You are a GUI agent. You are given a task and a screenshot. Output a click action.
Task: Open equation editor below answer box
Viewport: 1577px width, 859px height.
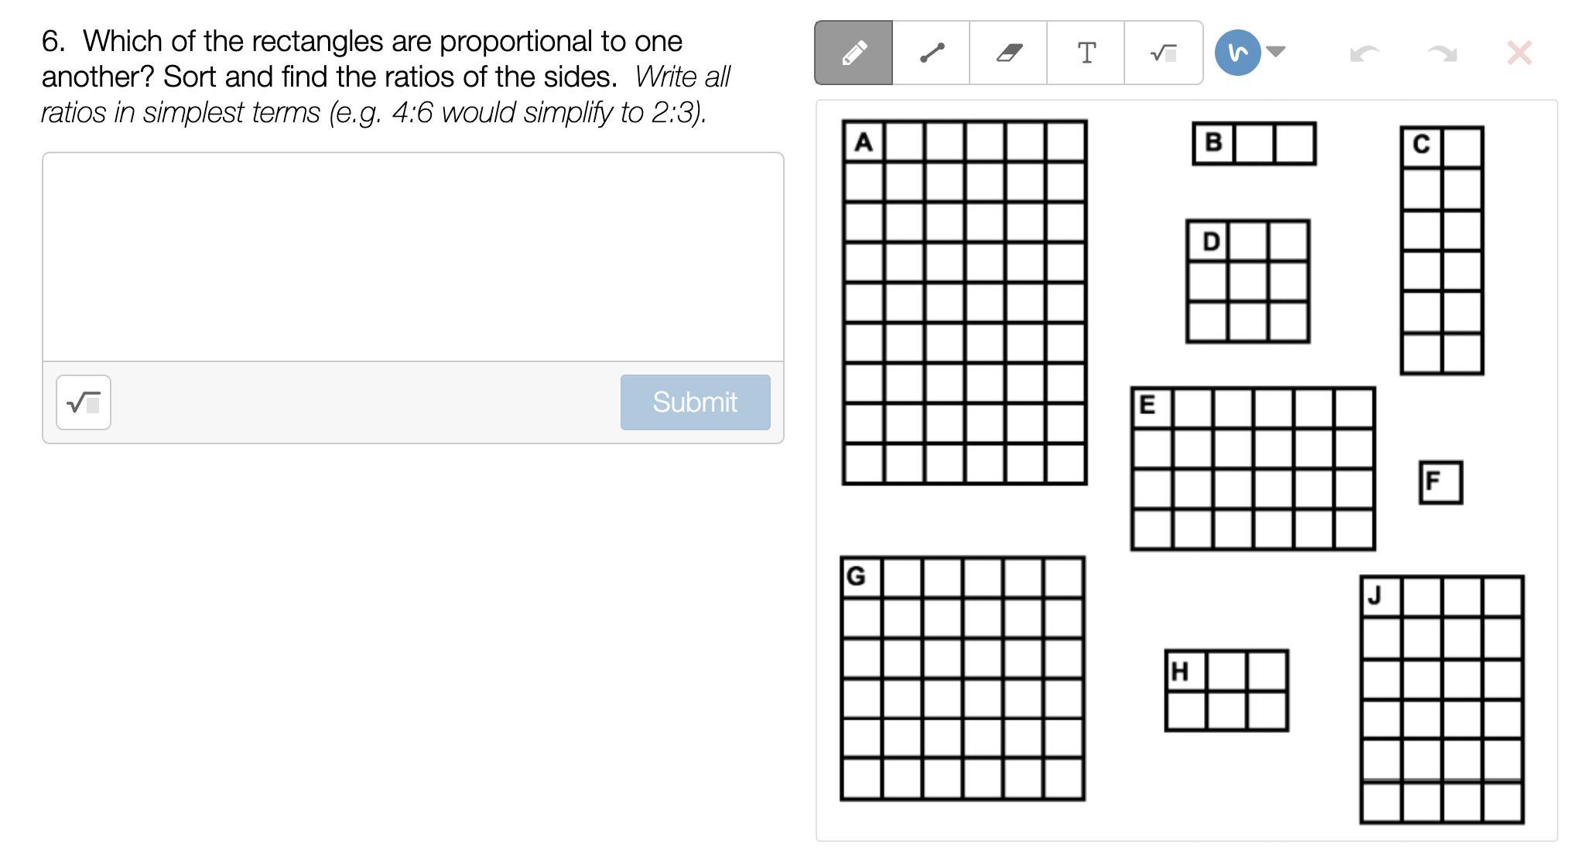[x=84, y=402]
